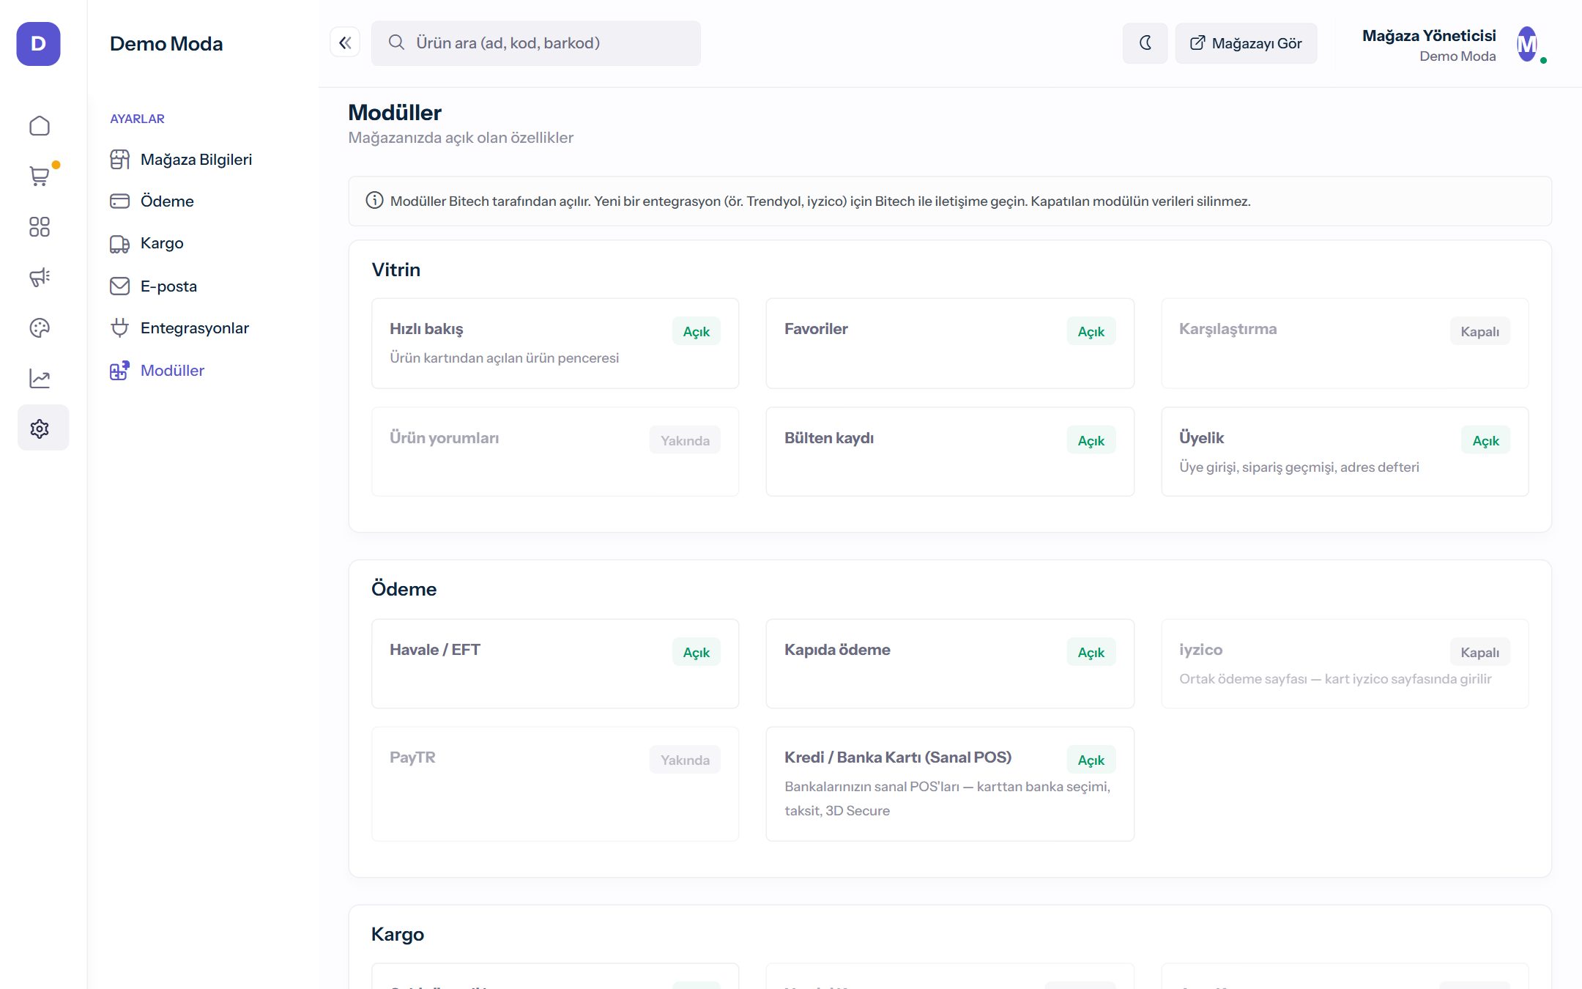Click the Açık badge on Bülten kaydı
This screenshot has height=989, width=1582.
(1091, 440)
